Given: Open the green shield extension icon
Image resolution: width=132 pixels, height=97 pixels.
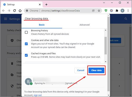Looking at the screenshot, I should pos(106,11).
